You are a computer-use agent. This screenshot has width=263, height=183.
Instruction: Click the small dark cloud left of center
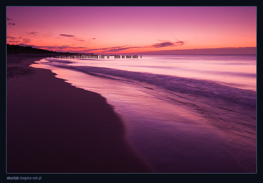[x=67, y=35]
